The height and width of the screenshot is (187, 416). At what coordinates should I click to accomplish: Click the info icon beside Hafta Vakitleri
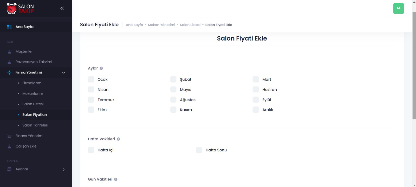(x=118, y=139)
